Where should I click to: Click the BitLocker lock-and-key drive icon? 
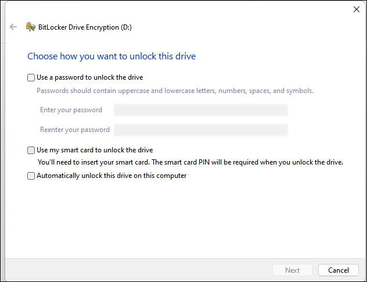[x=30, y=27]
